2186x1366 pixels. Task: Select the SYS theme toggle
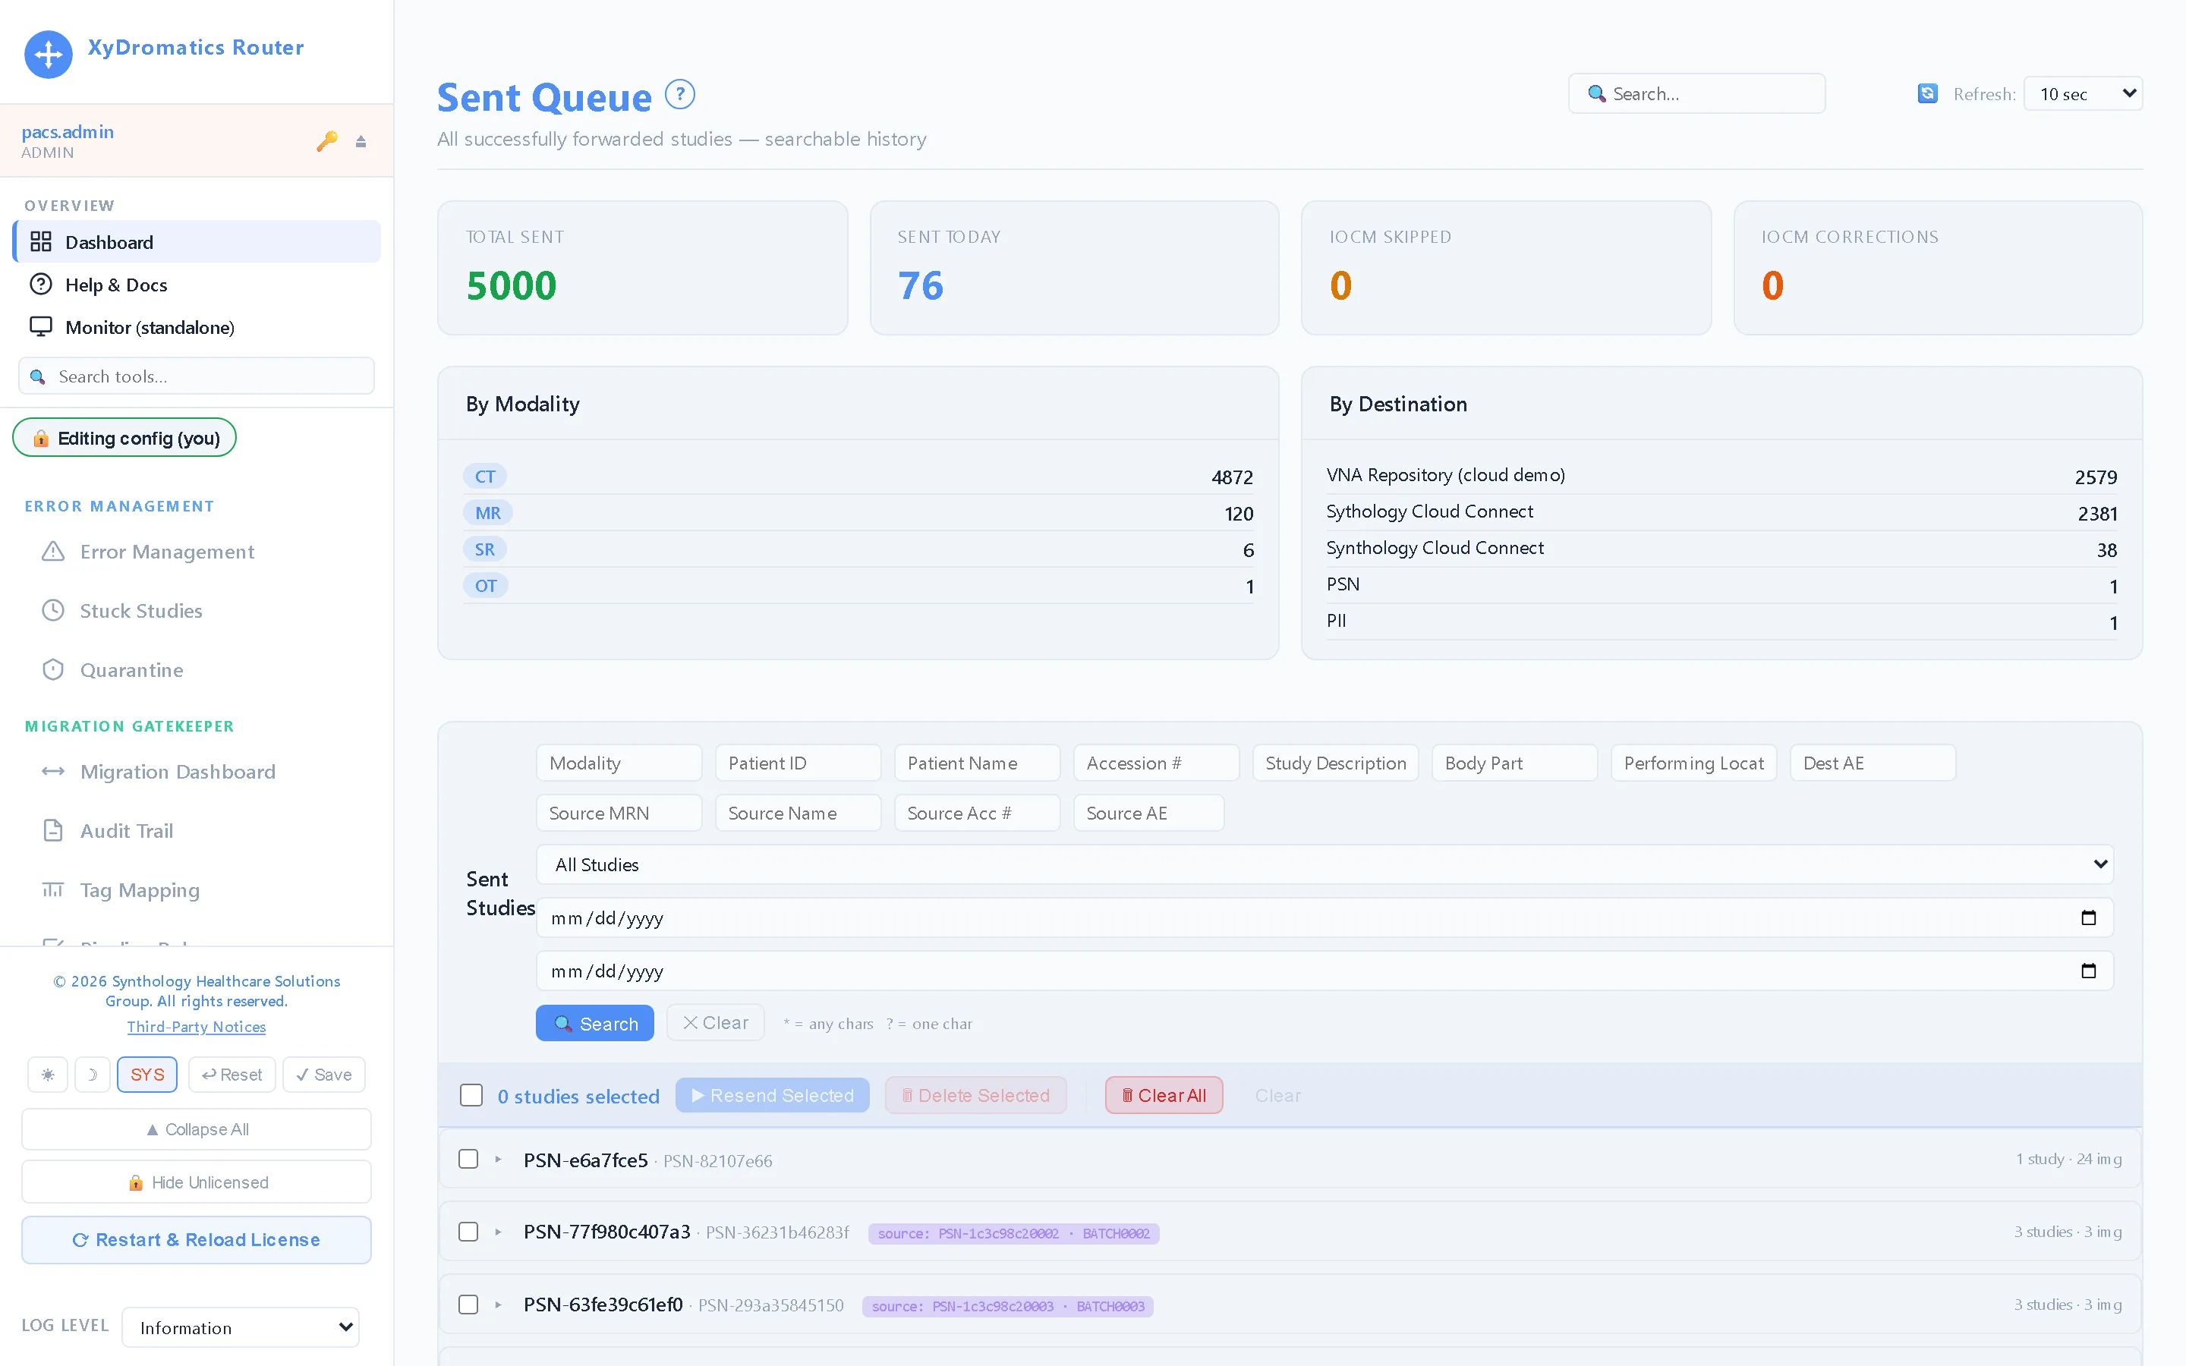(147, 1074)
